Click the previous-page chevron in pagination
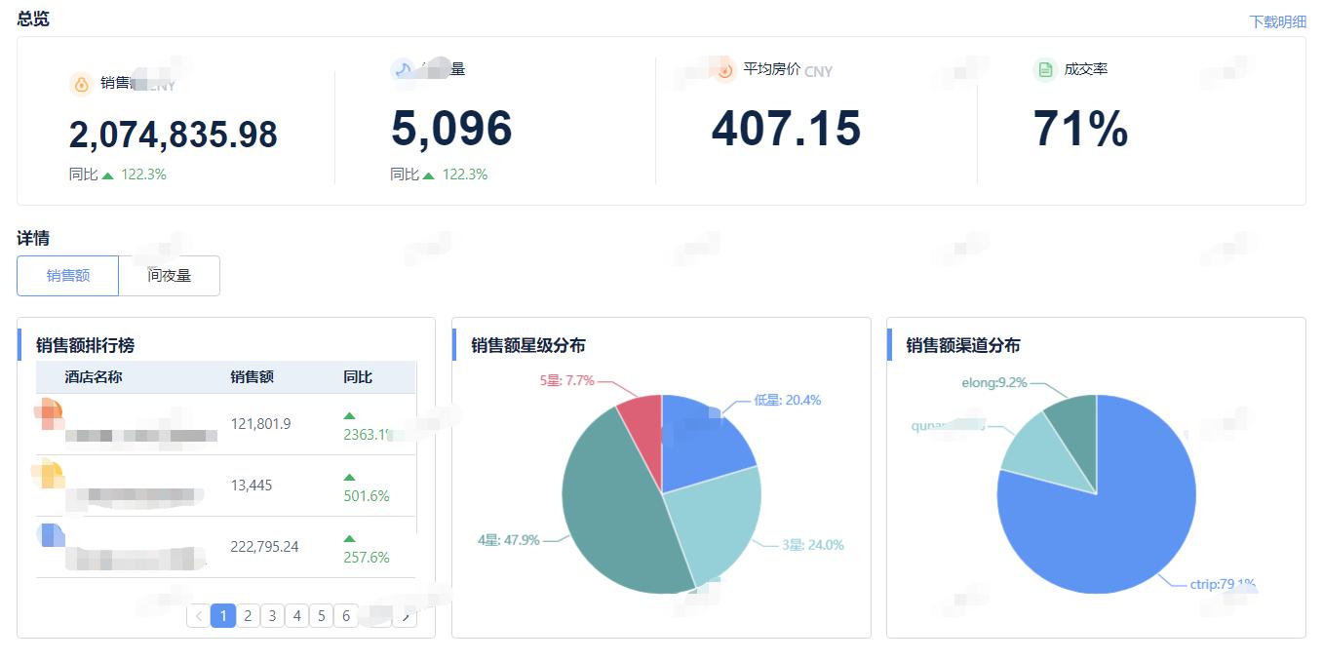This screenshot has width=1323, height=661. click(199, 615)
